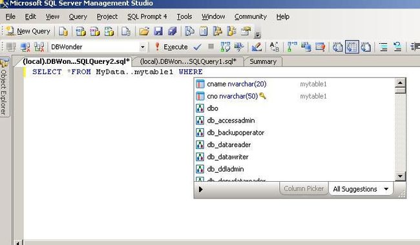Click the Summary page toolbar icon

click(x=204, y=31)
